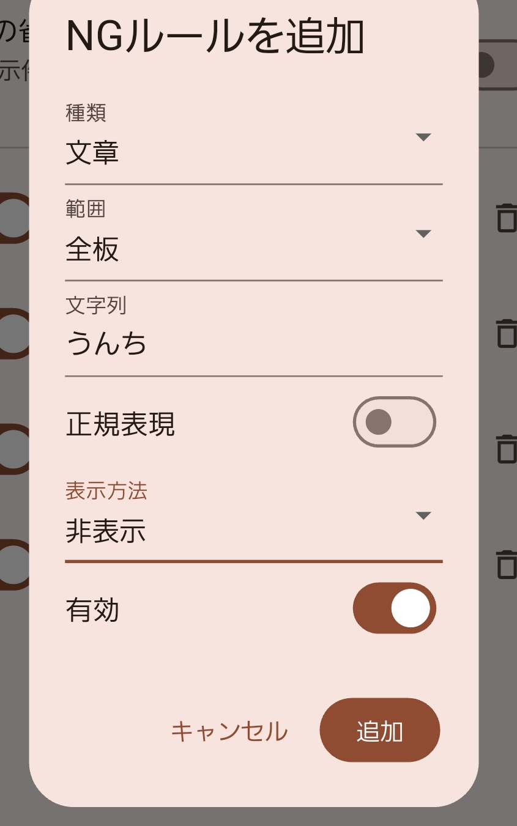The width and height of the screenshot is (517, 826).
Task: Toggle the bottom partially visible switch on left edge
Action: pyautogui.click(x=15, y=564)
